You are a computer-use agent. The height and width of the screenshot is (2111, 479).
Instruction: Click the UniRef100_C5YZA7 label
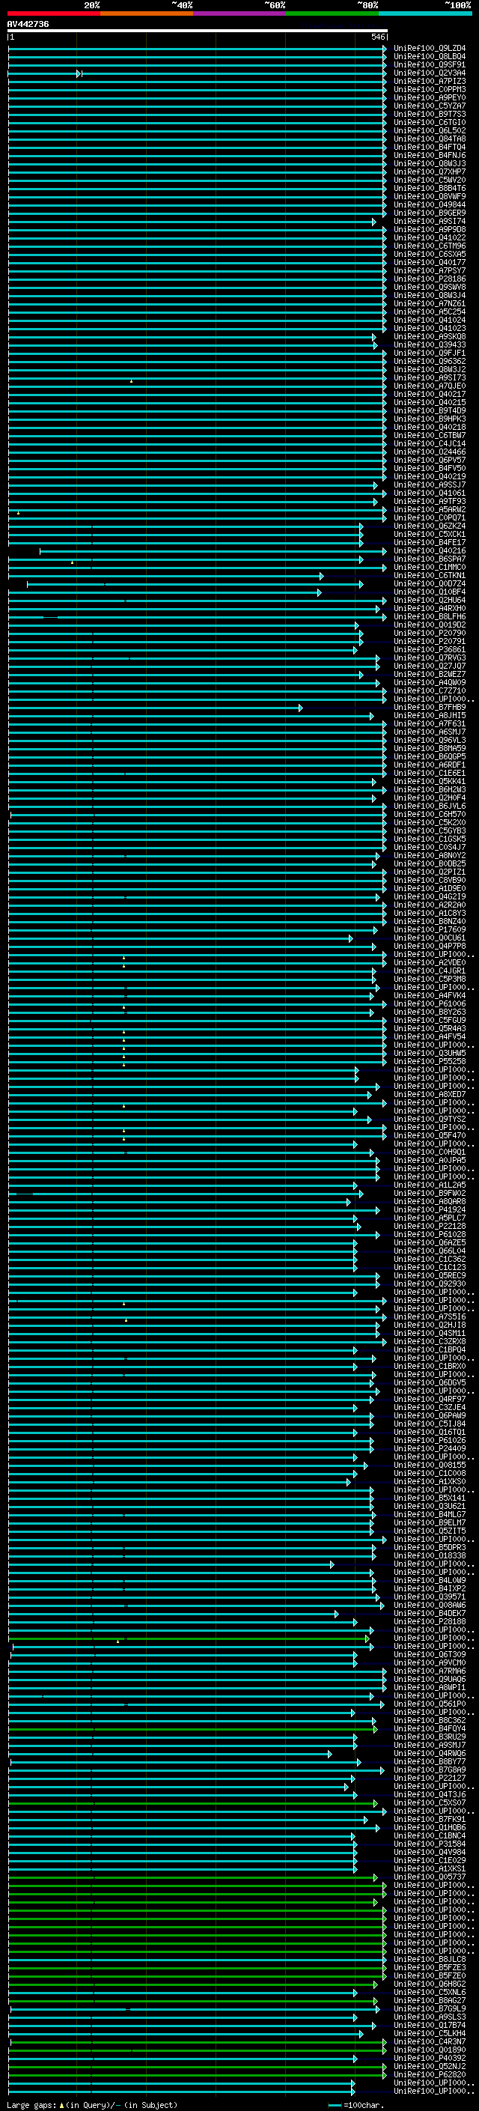pos(429,106)
